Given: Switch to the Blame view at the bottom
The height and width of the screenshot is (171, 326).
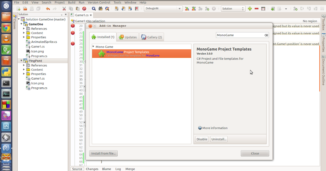Looking at the screenshot, I should coord(106,169).
